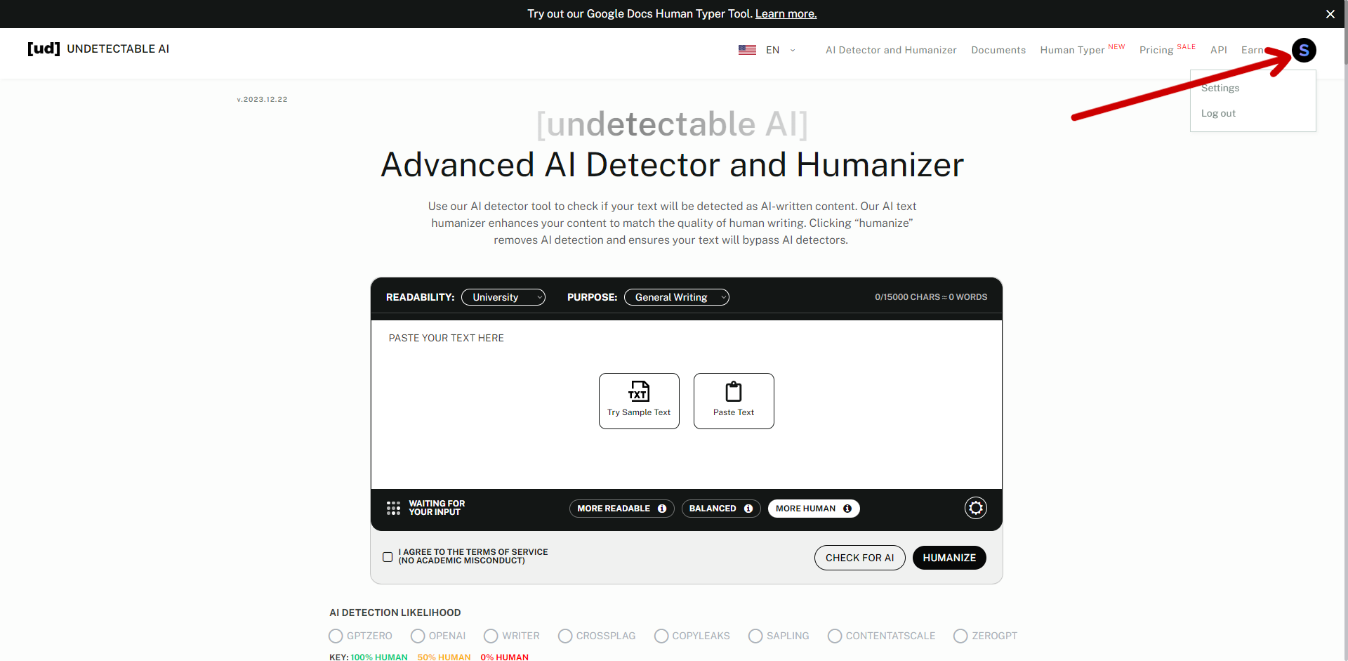Screen dimensions: 1348x661
Task: Click the page vertical scrollbar
Action: 1344,330
